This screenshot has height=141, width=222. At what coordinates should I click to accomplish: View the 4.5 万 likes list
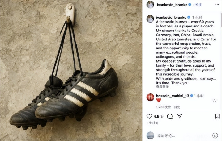tap(159, 116)
